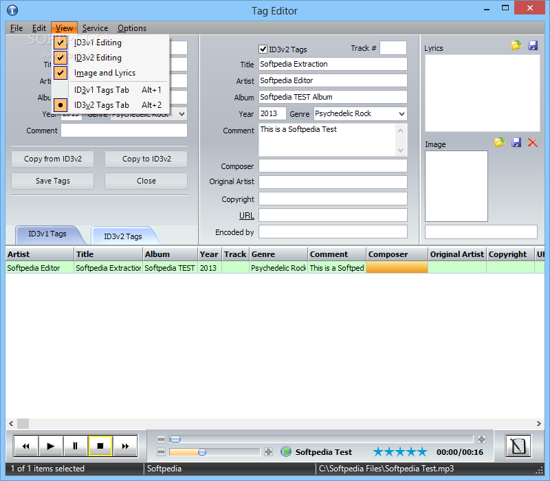Skip to previous track button
This screenshot has height=481, width=550.
point(26,446)
